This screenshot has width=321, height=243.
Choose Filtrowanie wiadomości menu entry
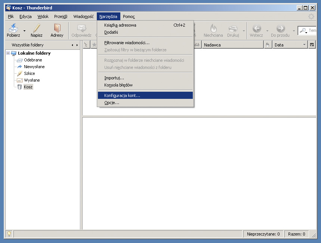[x=145, y=43]
